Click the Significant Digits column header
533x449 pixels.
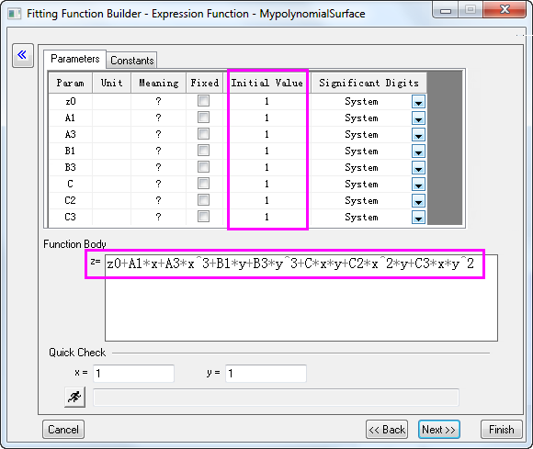click(369, 83)
